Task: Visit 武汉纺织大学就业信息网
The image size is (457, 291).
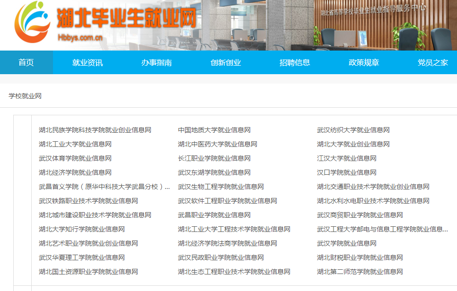Action: point(353,130)
